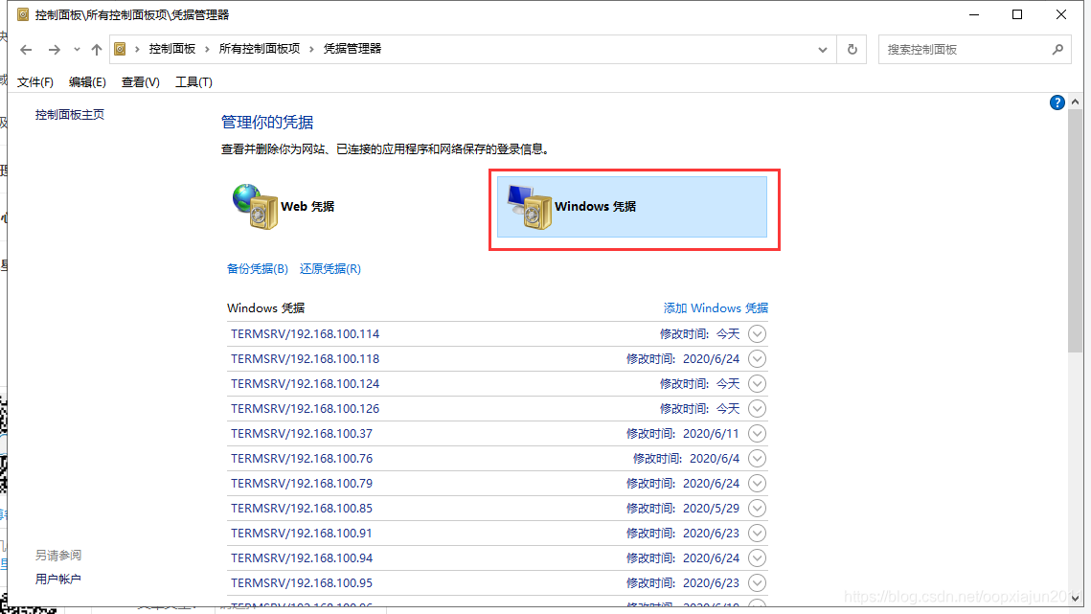Go up one folder level

[x=97, y=50]
